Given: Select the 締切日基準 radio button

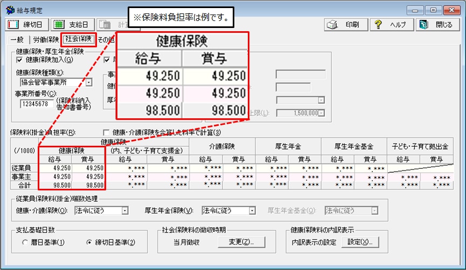Looking at the screenshot, I should 89,243.
